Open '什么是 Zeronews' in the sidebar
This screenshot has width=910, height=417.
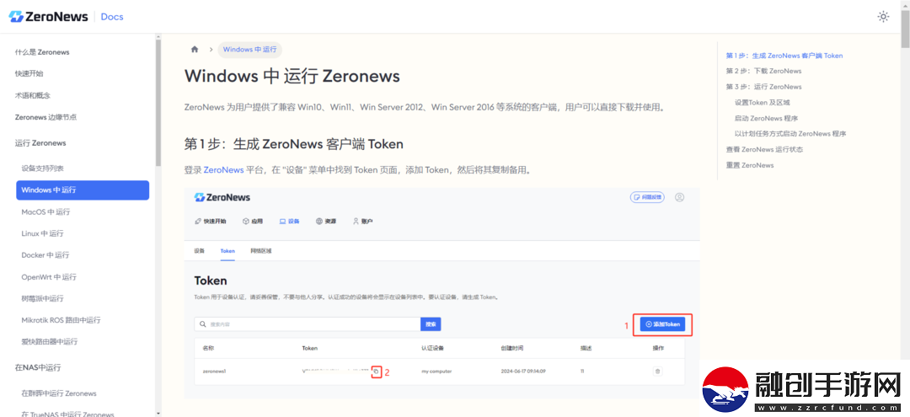[42, 52]
